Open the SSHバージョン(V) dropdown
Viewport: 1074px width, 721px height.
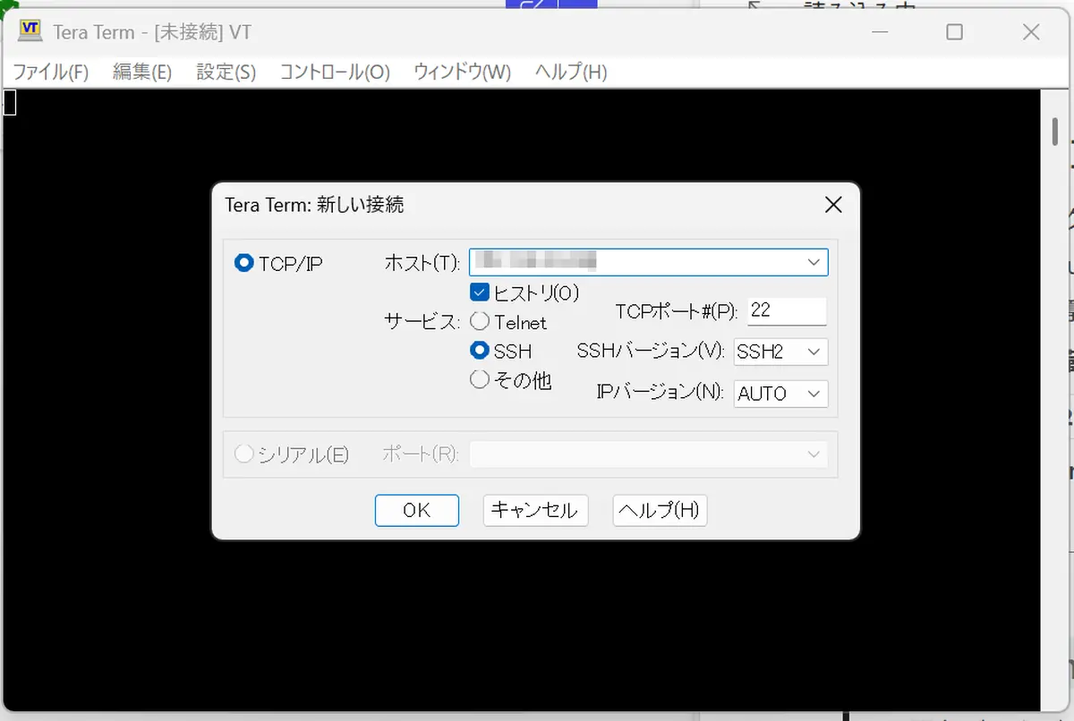pyautogui.click(x=780, y=352)
